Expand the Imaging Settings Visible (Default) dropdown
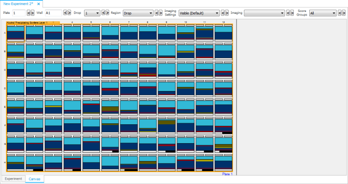Viewport: 348px width, 184px height. 199,13
